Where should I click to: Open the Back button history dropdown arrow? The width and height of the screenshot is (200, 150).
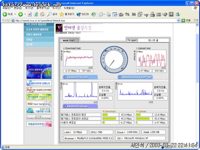15,14
